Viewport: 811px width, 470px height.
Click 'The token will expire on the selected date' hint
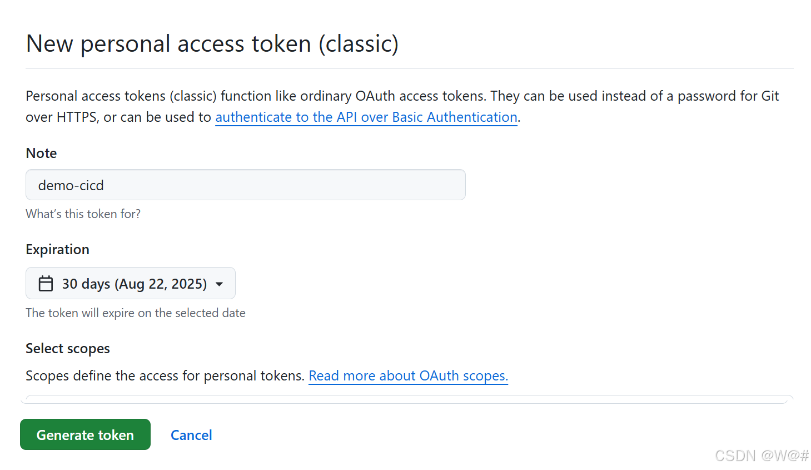point(136,313)
